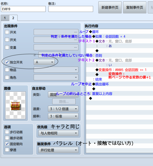Select the text line containing い

(x=119, y=65)
